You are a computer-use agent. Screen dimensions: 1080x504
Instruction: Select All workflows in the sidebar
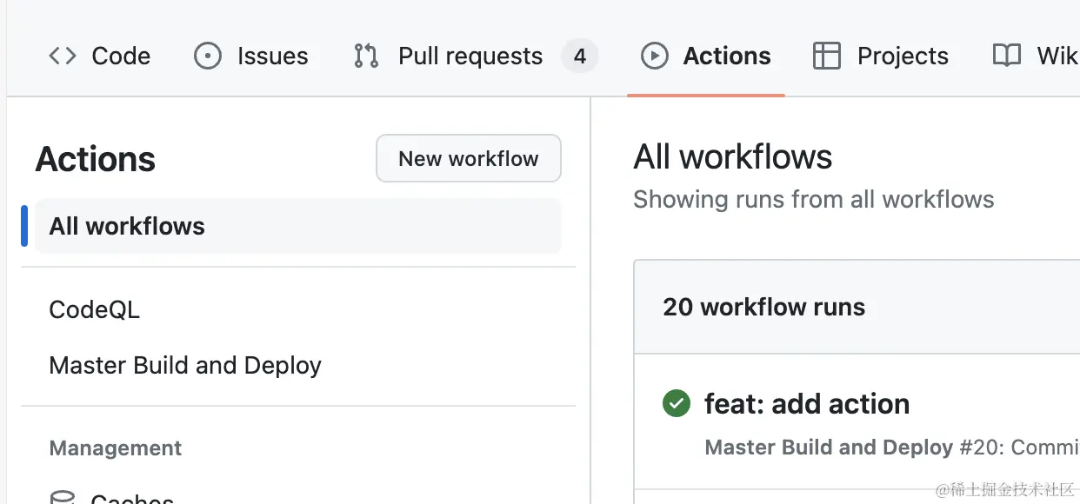127,227
